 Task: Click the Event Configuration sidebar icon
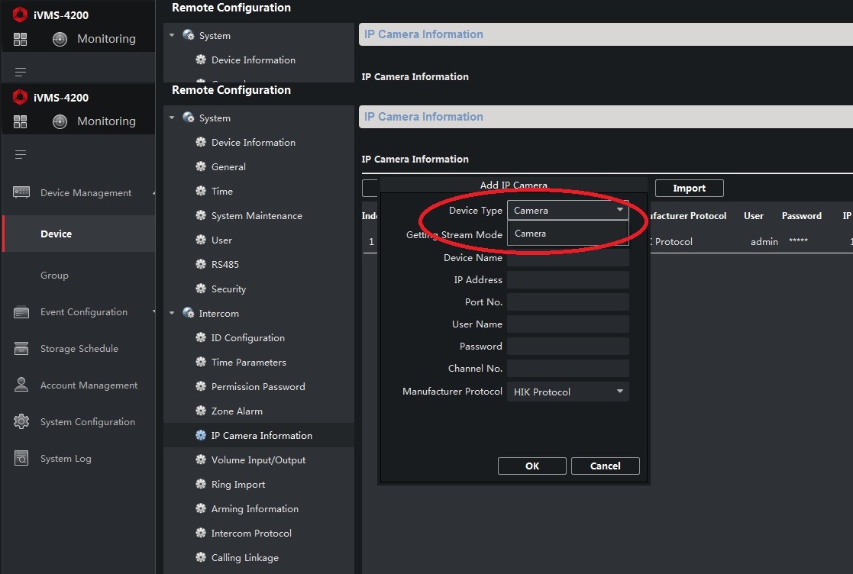[21, 312]
